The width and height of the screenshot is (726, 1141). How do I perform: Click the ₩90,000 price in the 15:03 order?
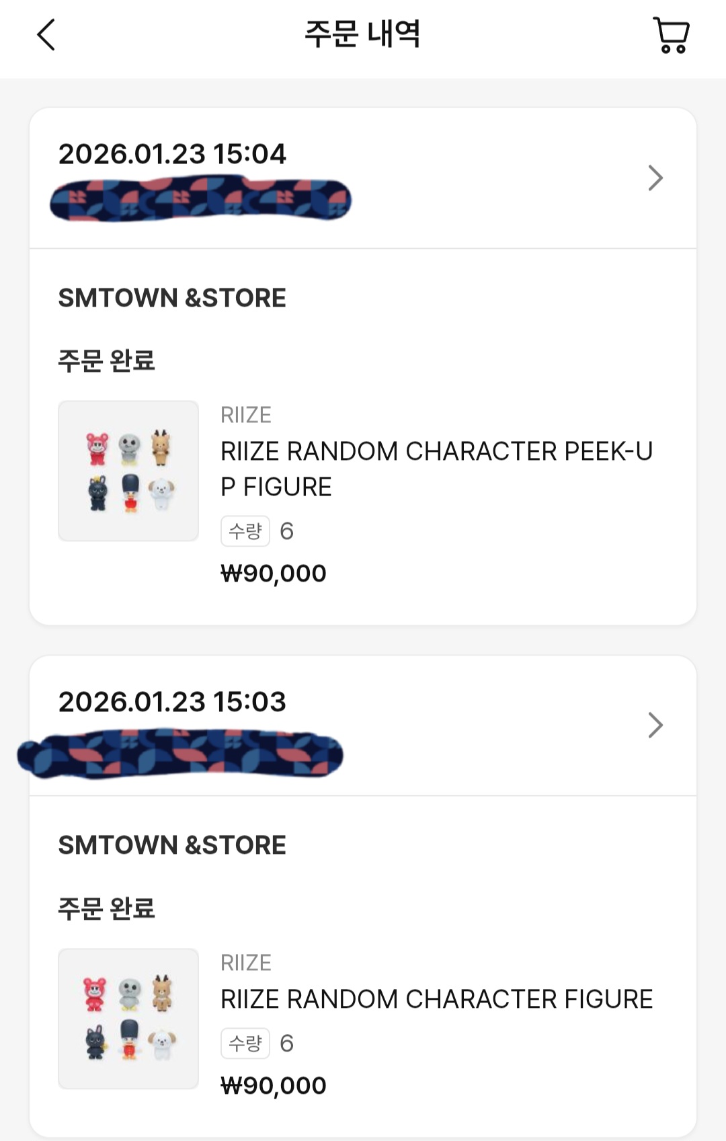[x=274, y=1086]
